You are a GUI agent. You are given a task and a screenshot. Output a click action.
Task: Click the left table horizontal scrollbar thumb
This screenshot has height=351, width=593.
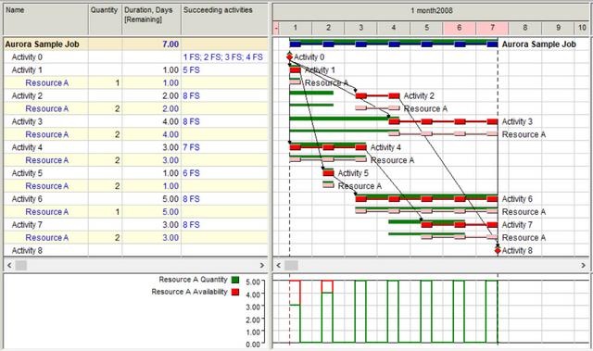pos(20,265)
